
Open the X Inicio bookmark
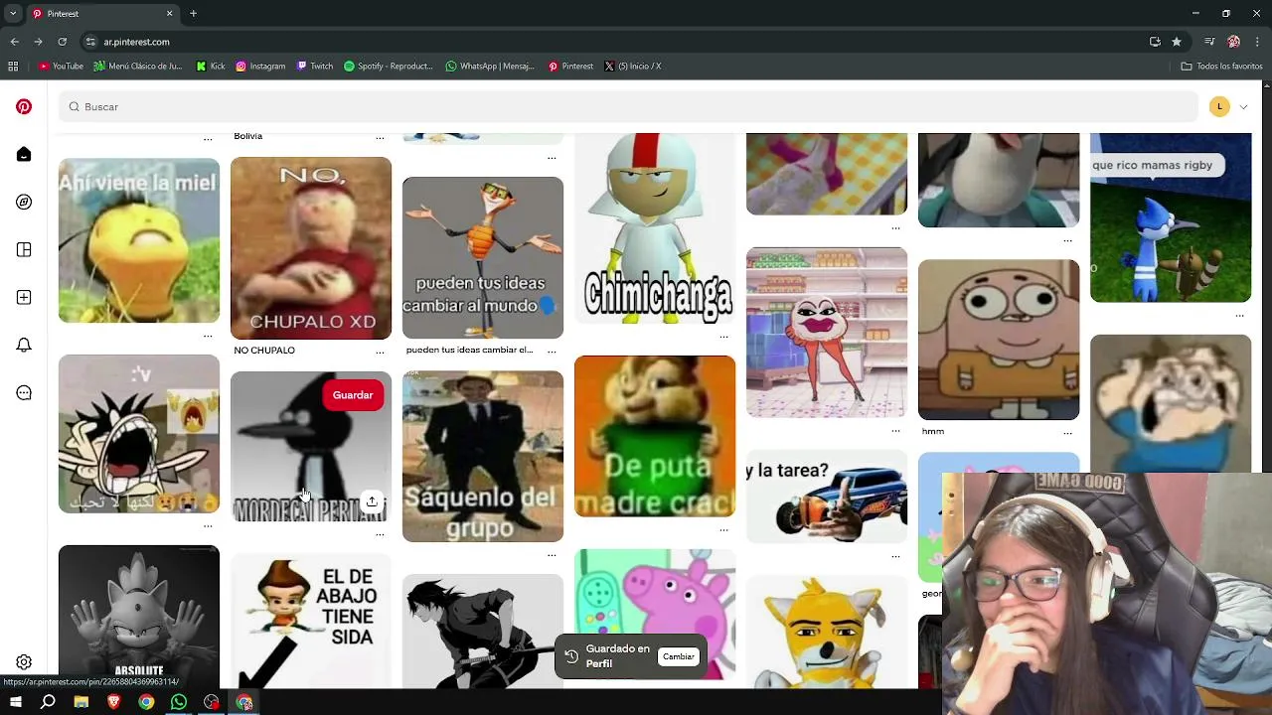click(633, 67)
